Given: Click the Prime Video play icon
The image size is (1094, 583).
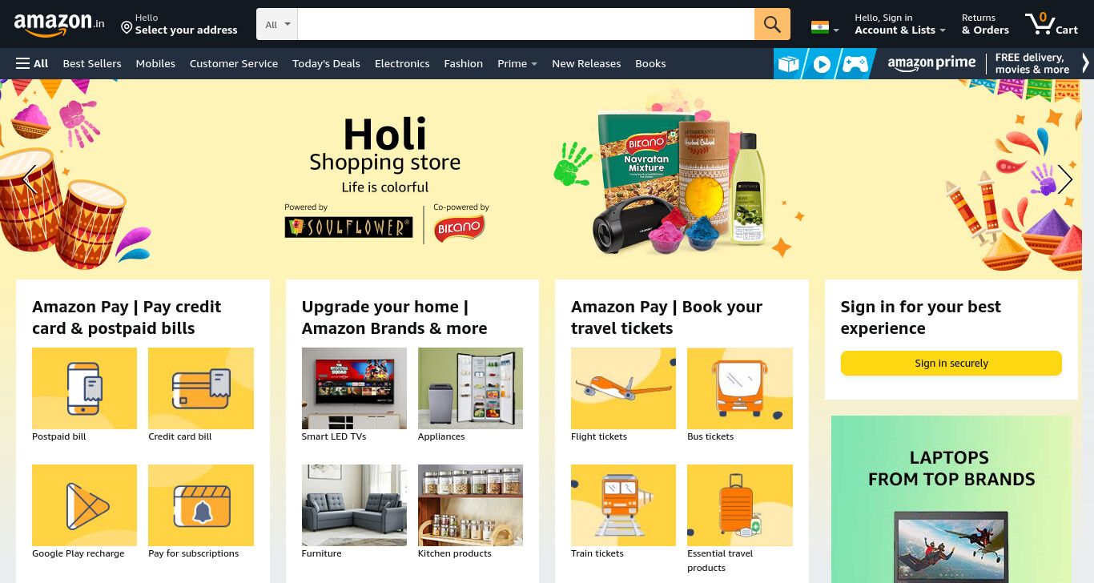Looking at the screenshot, I should click(822, 64).
